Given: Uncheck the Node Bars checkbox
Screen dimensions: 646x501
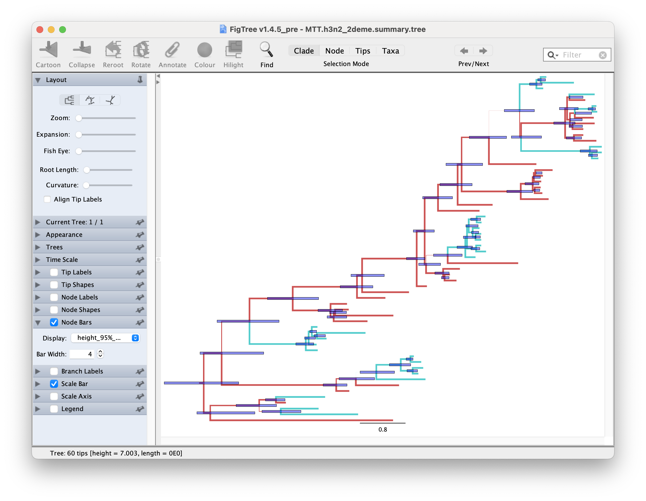Looking at the screenshot, I should tap(54, 322).
